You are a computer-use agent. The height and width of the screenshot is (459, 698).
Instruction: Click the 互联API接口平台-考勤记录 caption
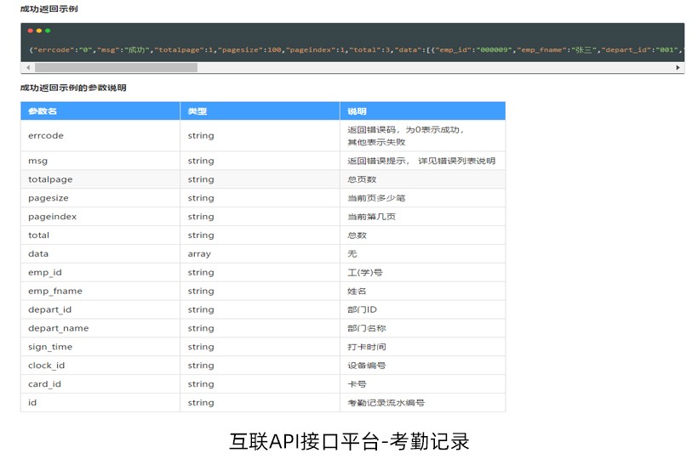tap(349, 441)
